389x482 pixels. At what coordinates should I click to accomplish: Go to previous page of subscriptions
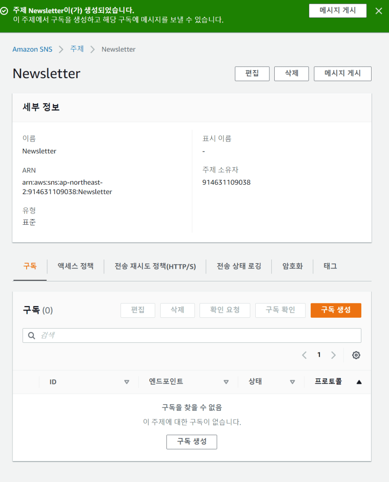(304, 355)
